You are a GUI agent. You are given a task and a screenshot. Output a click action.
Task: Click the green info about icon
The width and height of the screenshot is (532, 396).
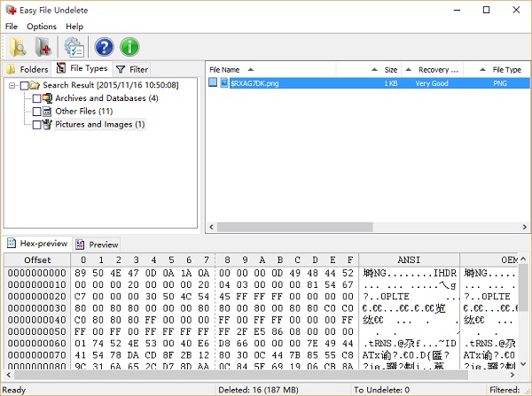tap(129, 47)
